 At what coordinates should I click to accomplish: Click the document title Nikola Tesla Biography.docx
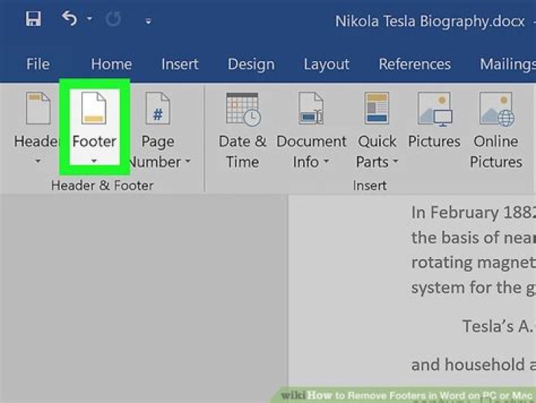(430, 21)
